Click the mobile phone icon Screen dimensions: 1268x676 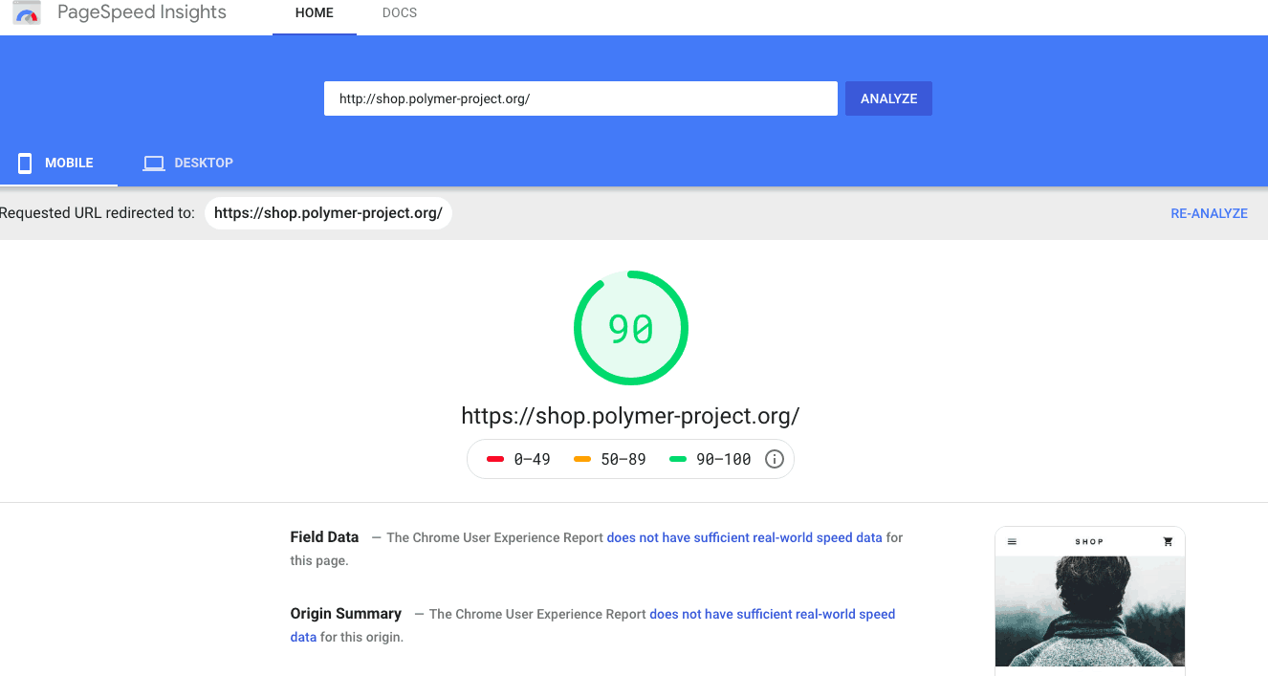(25, 163)
